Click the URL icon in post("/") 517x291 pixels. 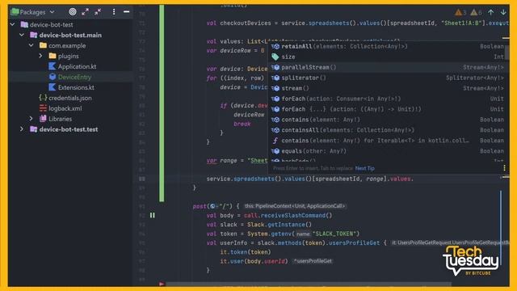pos(212,206)
